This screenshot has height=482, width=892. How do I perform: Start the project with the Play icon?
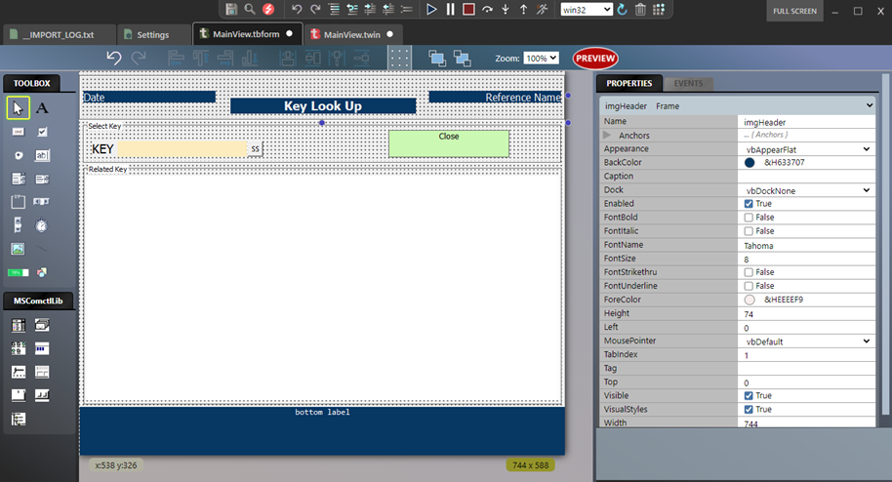pyautogui.click(x=431, y=9)
